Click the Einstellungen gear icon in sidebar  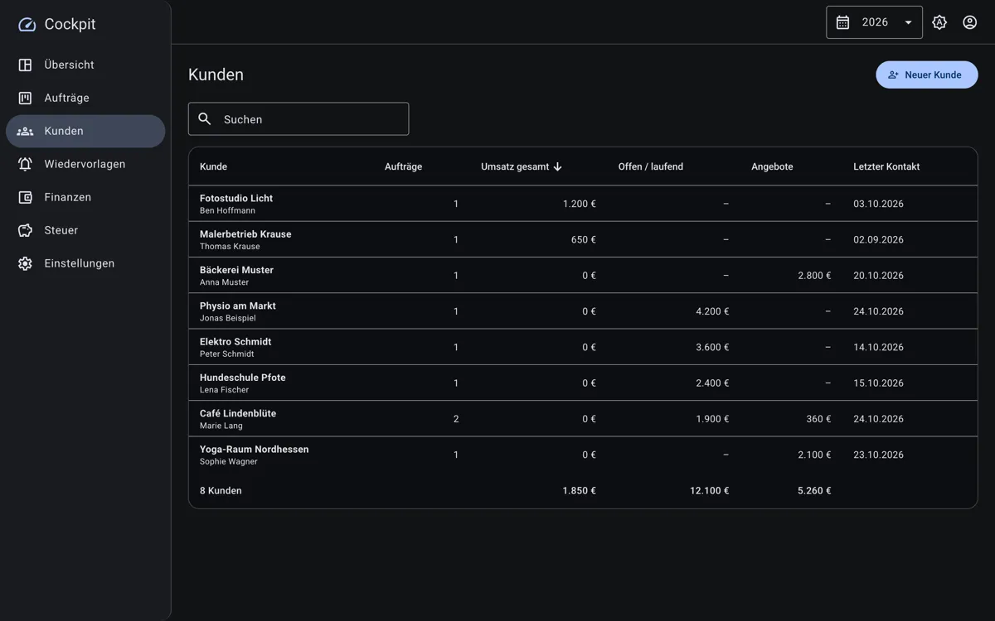pyautogui.click(x=26, y=263)
